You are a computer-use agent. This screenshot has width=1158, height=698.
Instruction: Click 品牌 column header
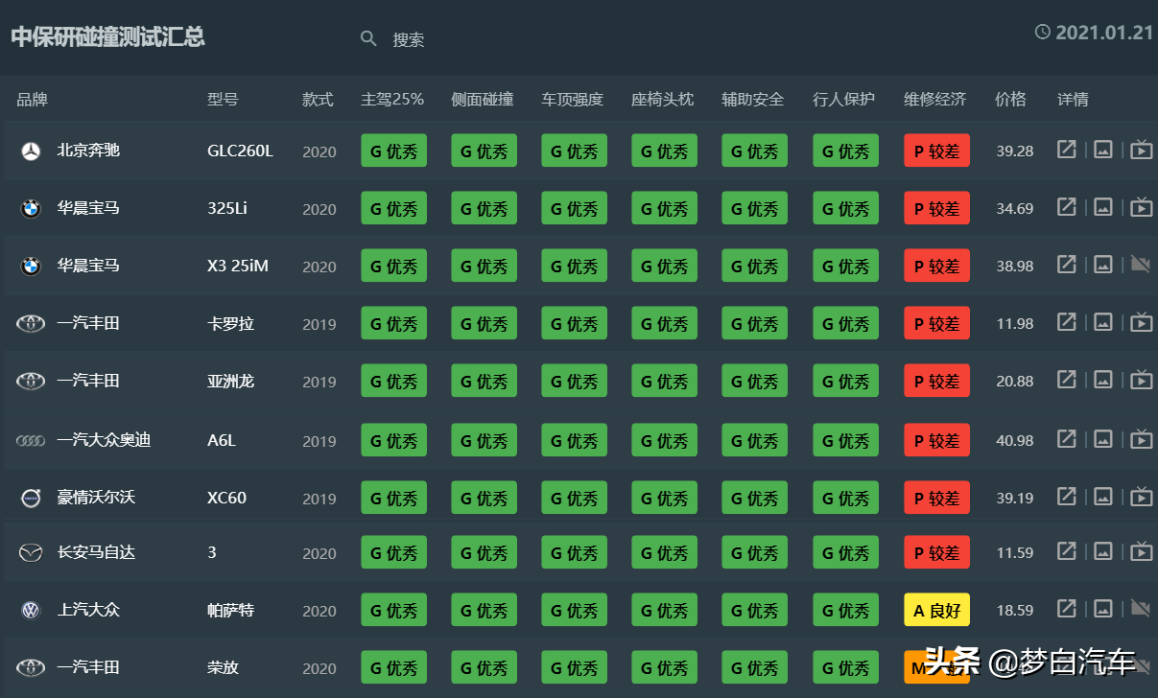tap(32, 99)
